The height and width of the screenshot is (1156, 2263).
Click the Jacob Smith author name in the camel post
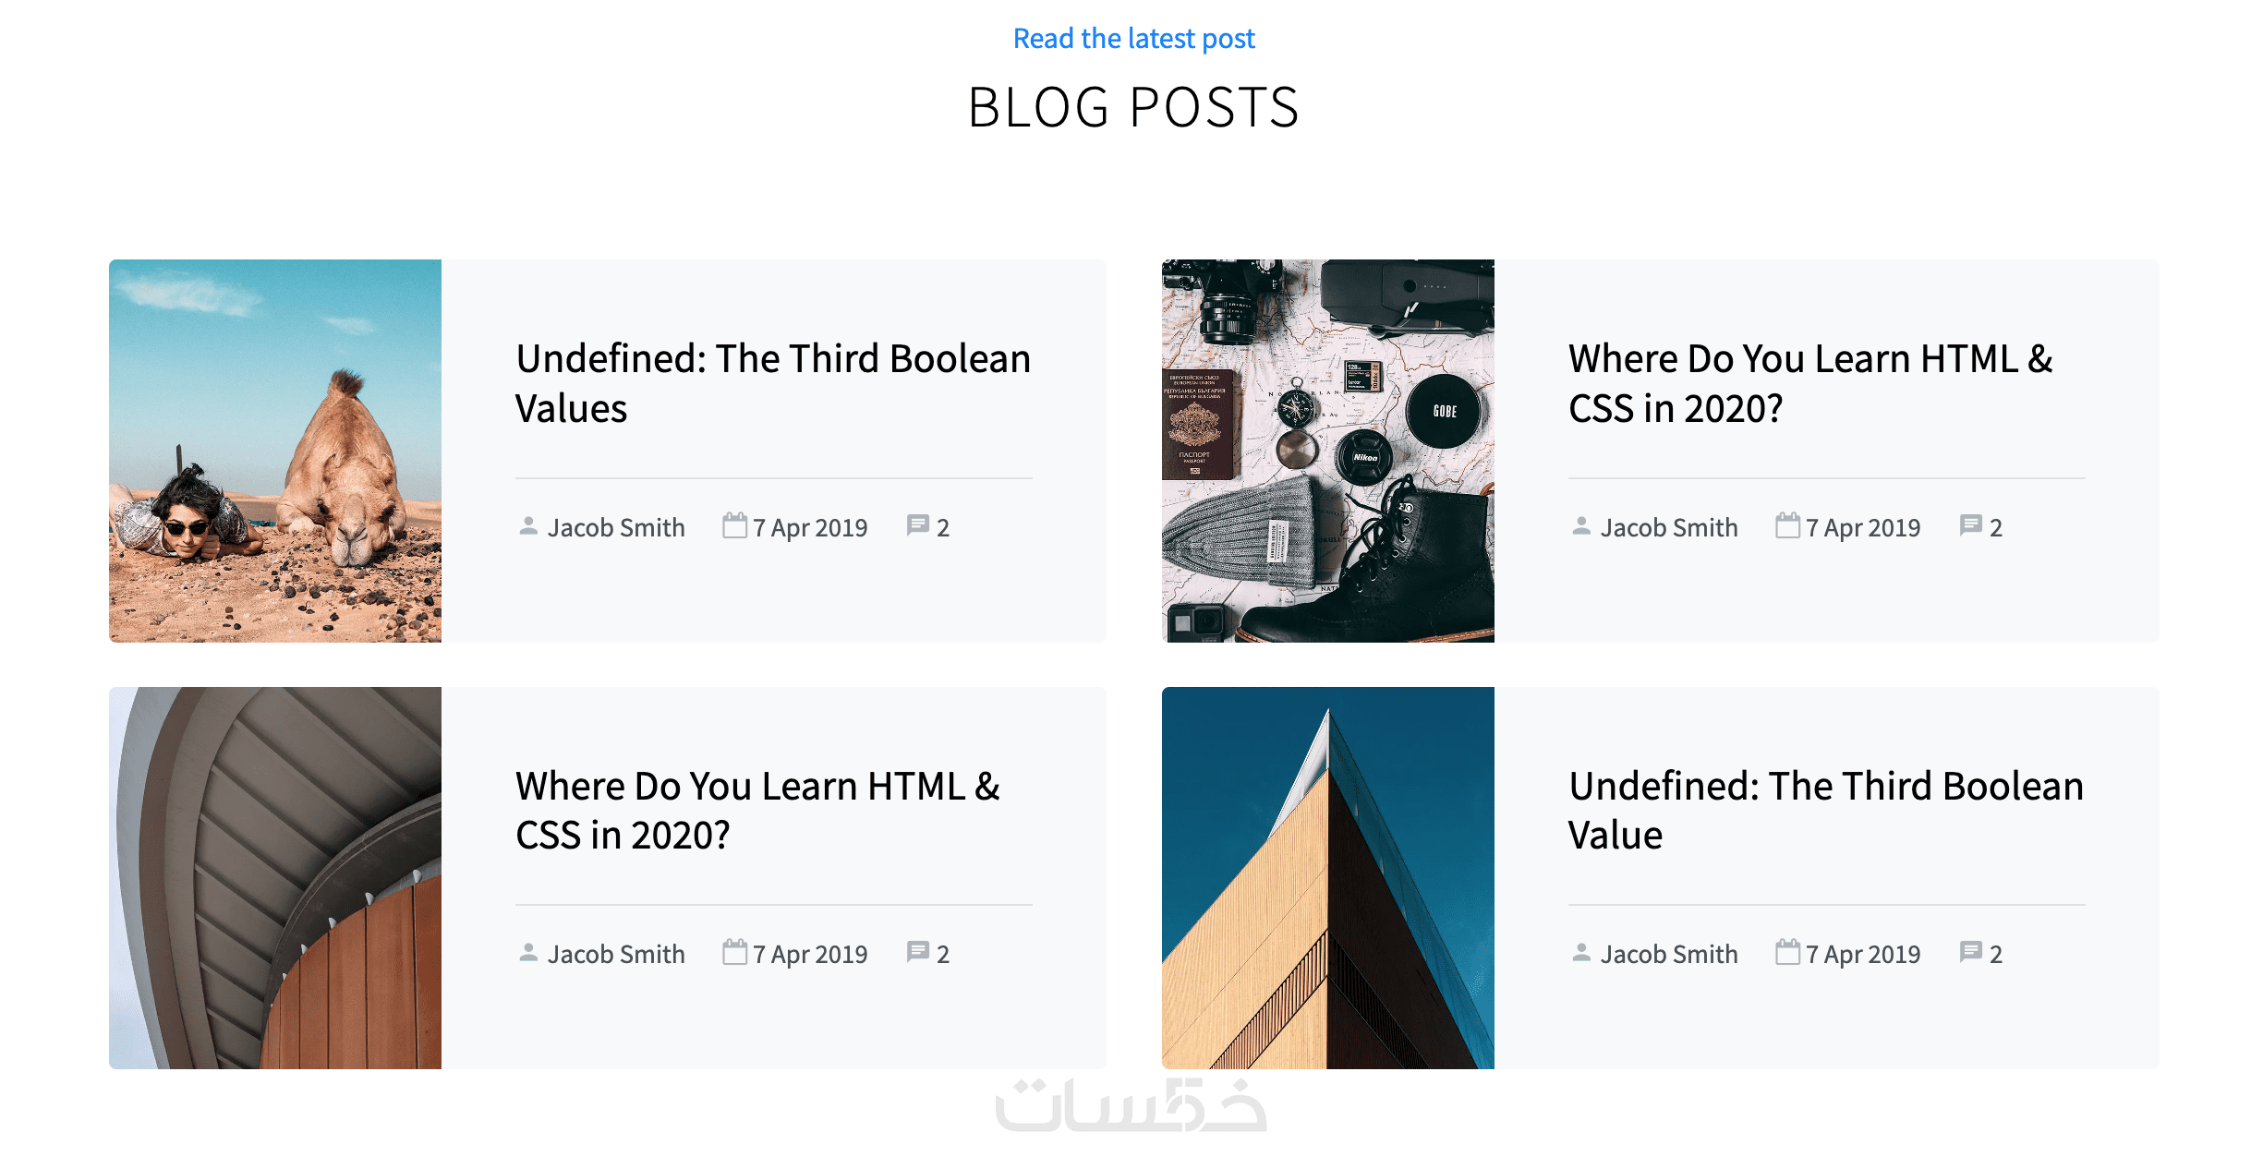[x=616, y=528]
